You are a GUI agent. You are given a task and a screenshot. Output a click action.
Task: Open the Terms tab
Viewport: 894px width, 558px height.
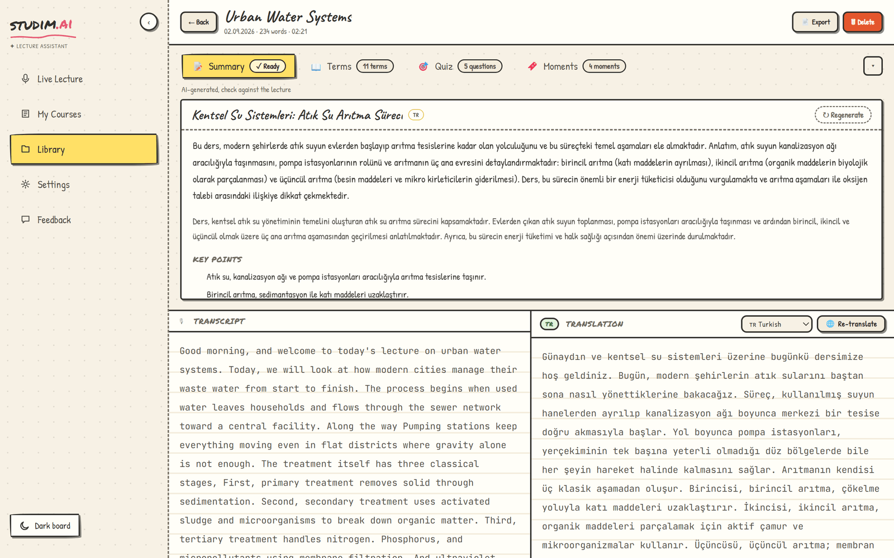click(353, 66)
